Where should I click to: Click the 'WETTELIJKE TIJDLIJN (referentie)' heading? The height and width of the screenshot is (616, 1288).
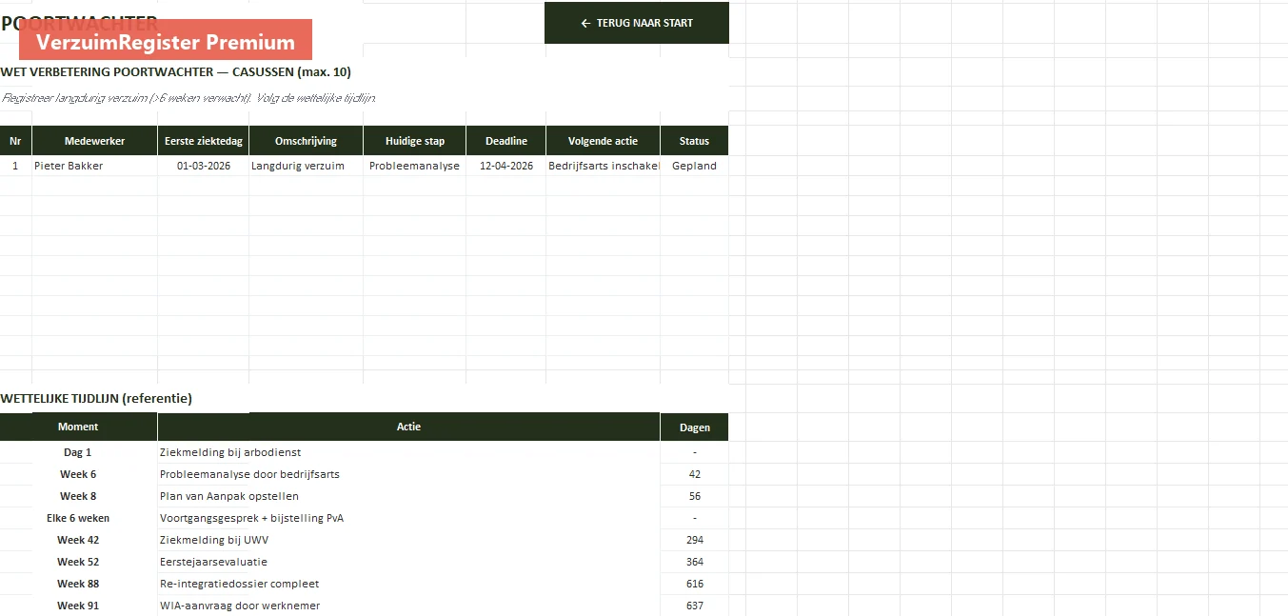[96, 398]
